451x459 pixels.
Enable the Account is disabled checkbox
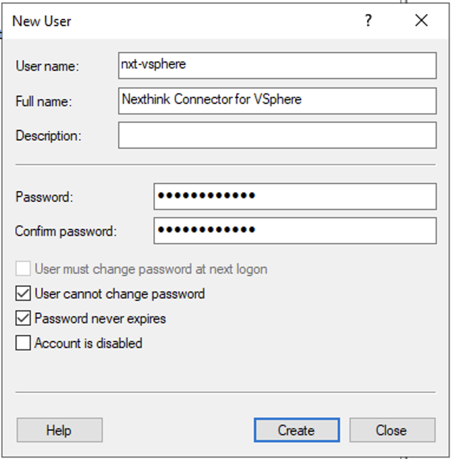click(23, 343)
